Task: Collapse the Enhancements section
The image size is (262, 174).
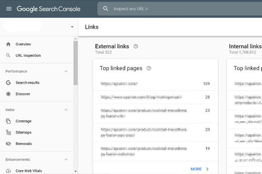Action: 66,160
